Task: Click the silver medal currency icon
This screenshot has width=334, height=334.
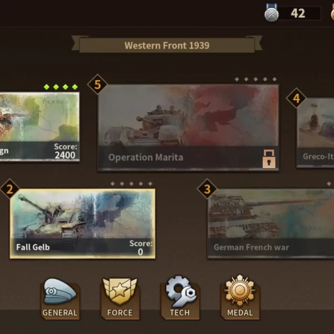Action: pyautogui.click(x=272, y=13)
